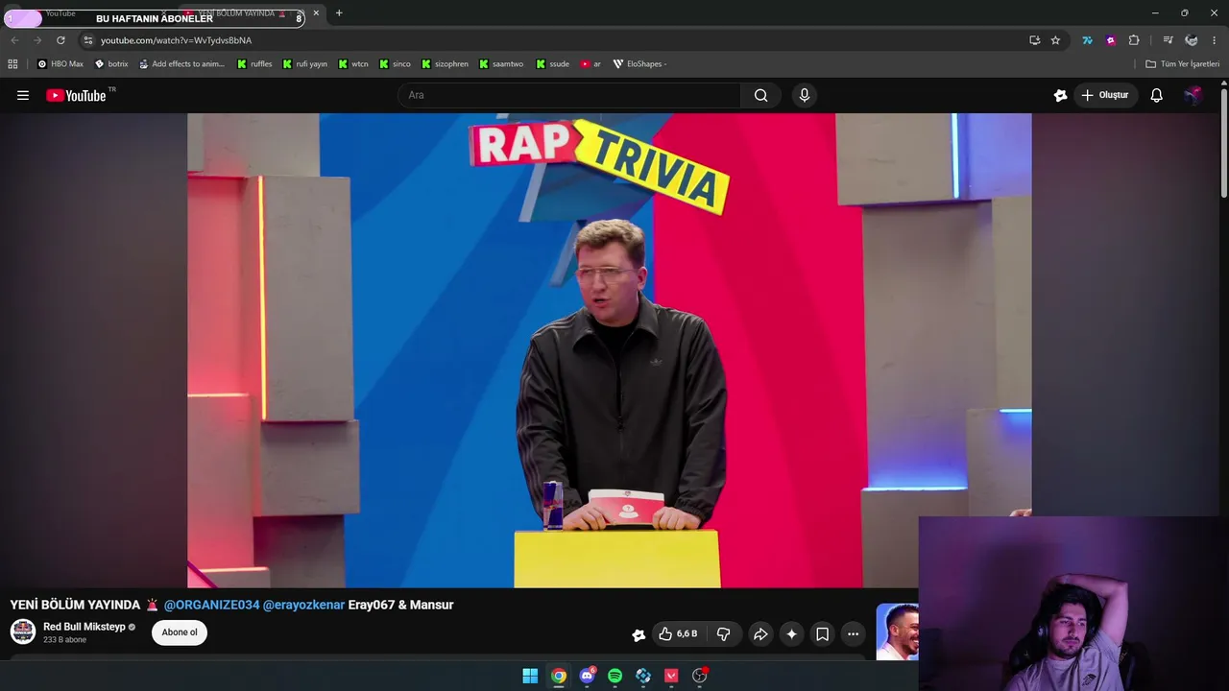Viewport: 1229px width, 691px height.
Task: Open the three-dot more actions menu
Action: click(x=853, y=633)
